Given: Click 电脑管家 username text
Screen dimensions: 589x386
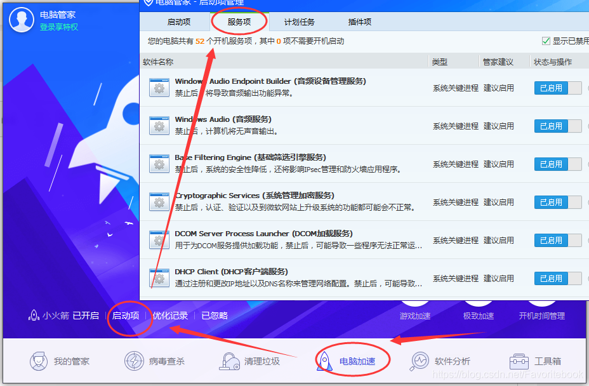Looking at the screenshot, I should 58,15.
